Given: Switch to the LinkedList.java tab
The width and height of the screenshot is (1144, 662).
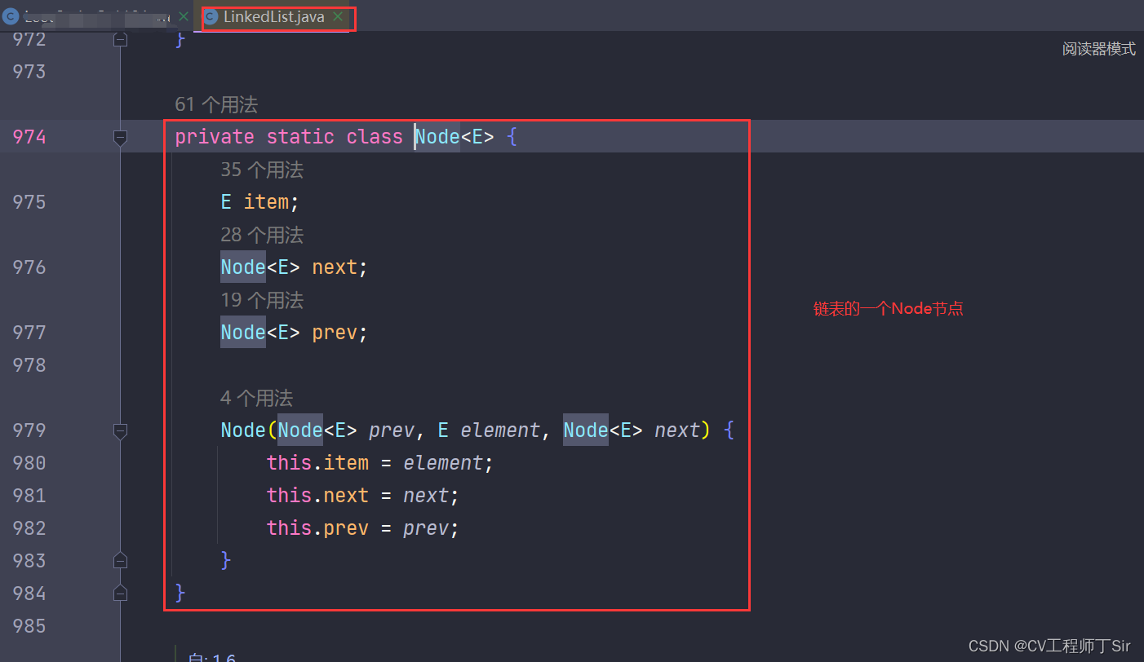Looking at the screenshot, I should (x=273, y=16).
